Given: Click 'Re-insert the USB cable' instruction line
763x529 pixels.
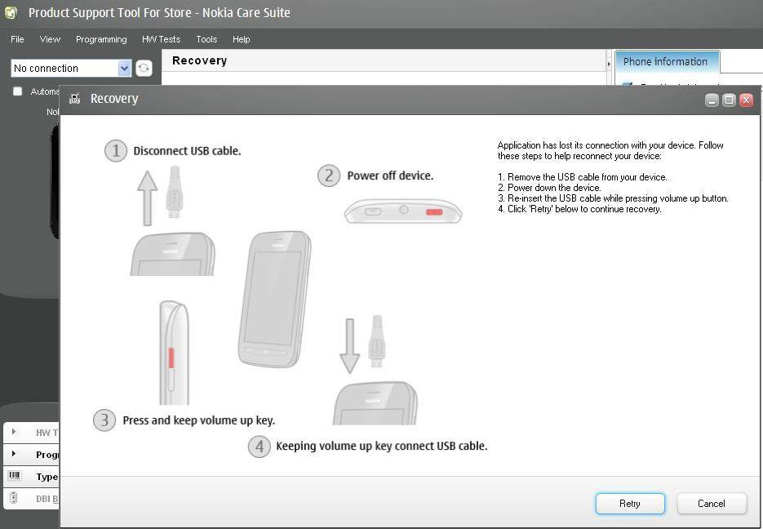Looking at the screenshot, I should tap(613, 198).
